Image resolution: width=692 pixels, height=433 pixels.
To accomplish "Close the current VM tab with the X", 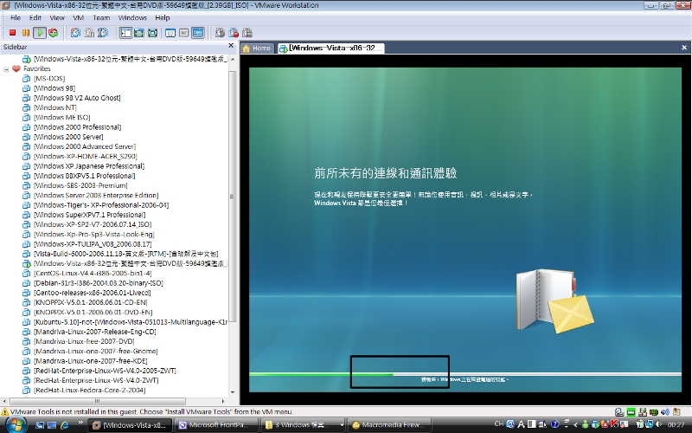I will [684, 48].
